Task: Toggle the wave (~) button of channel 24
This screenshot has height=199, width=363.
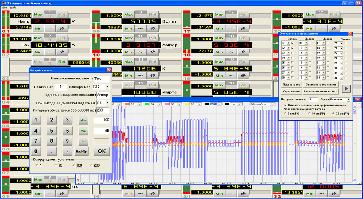Action: [231, 194]
